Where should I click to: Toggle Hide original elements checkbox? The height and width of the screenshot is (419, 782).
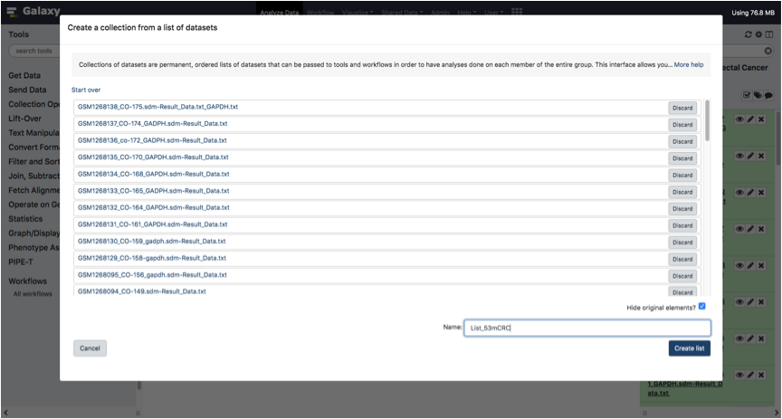tap(701, 306)
